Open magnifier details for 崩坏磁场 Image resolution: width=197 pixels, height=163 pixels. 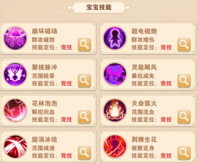coord(84,45)
